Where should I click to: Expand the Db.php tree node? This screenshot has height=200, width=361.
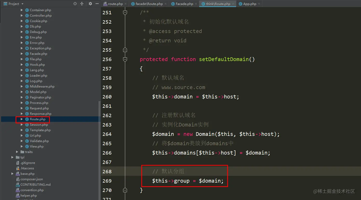tap(22, 26)
